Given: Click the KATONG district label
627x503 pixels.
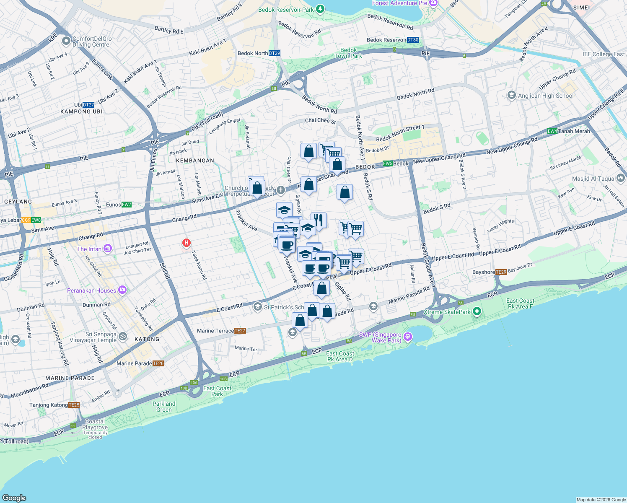Looking at the screenshot, I should click(147, 339).
